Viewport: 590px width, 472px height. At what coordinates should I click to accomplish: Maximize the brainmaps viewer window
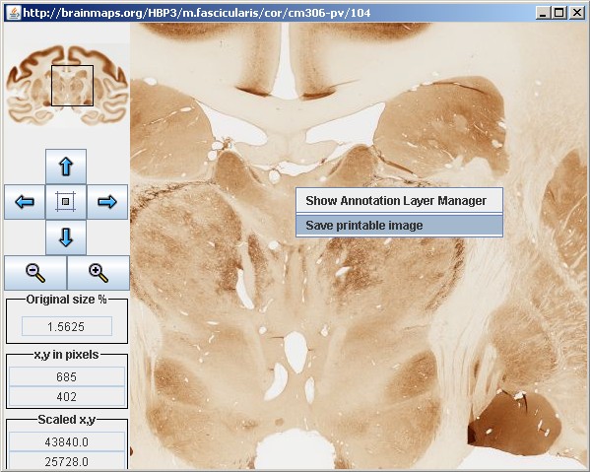pos(559,13)
